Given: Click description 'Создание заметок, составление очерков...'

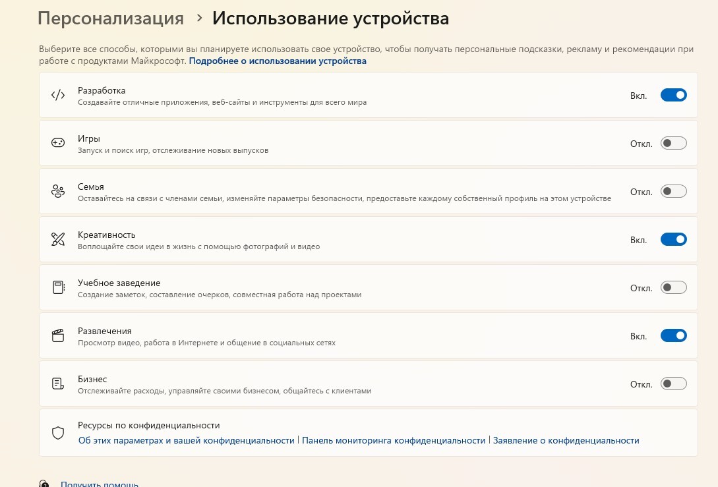Looking at the screenshot, I should pos(220,295).
